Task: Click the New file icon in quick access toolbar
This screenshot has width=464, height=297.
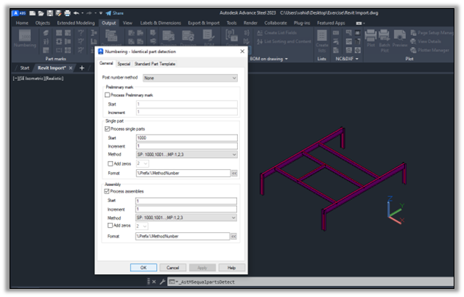Action: (x=32, y=13)
